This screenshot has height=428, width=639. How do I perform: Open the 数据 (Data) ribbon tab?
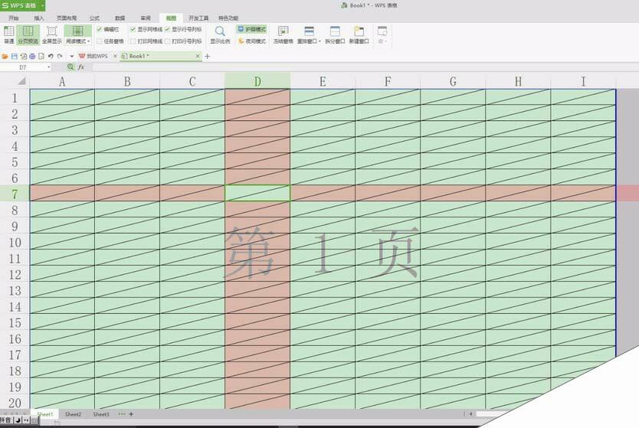(120, 18)
